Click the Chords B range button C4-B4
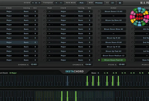Viewport: 149px width, 101px height. click(x=88, y=65)
